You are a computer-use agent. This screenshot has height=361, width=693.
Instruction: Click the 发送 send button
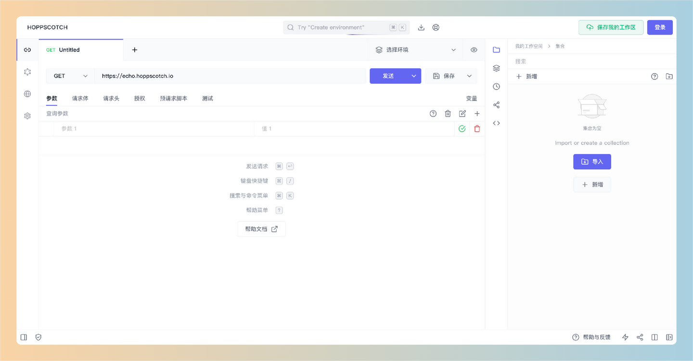pyautogui.click(x=388, y=76)
